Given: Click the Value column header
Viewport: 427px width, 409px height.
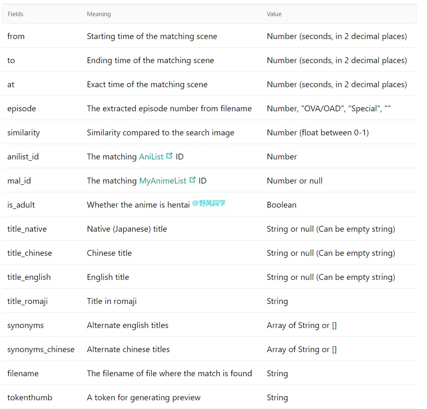Looking at the screenshot, I should coord(274,14).
